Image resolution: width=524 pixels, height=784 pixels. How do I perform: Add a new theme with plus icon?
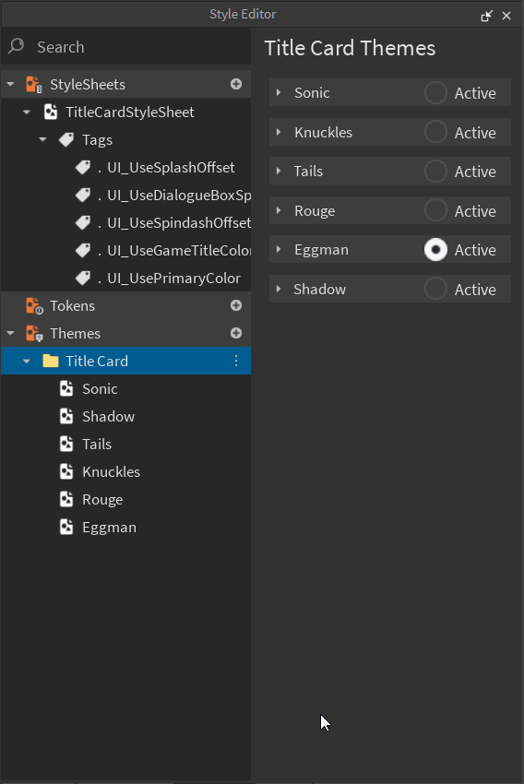point(236,333)
